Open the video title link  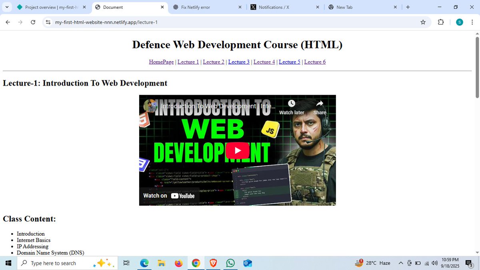218,106
